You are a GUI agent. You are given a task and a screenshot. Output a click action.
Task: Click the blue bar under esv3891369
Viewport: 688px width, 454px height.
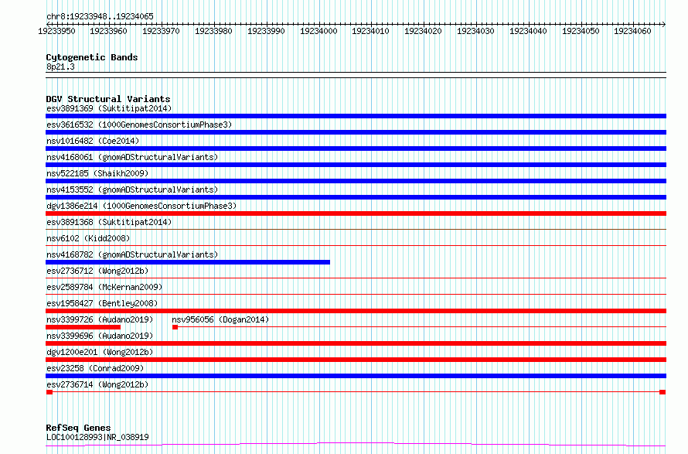click(x=356, y=116)
